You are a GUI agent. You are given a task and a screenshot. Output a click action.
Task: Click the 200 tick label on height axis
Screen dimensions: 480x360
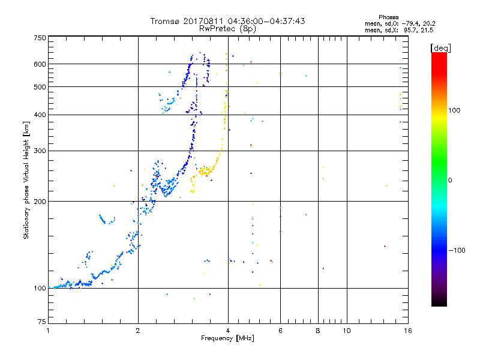click(x=40, y=202)
